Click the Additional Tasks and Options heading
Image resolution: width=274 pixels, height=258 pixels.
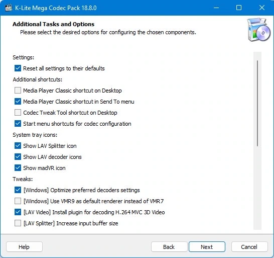54,24
